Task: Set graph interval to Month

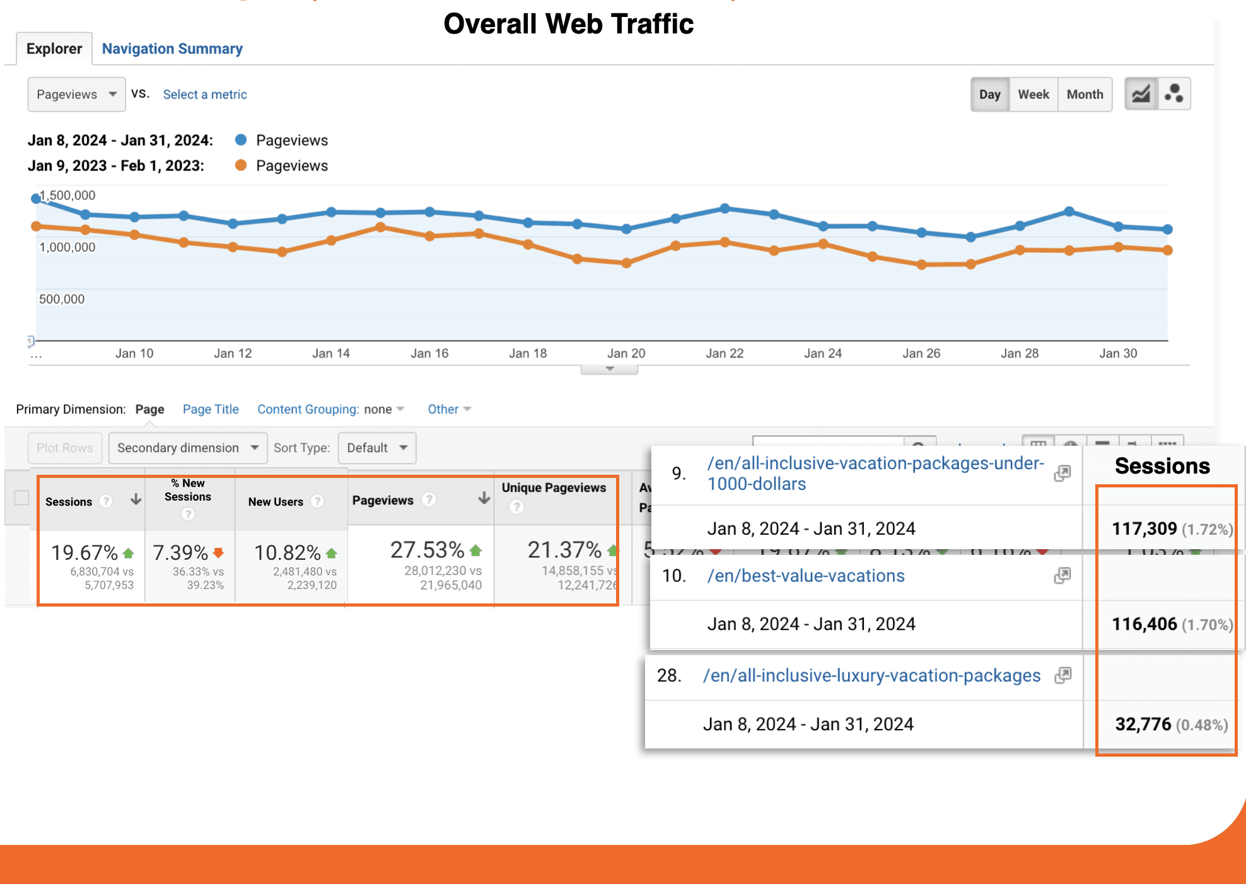Action: click(1085, 95)
